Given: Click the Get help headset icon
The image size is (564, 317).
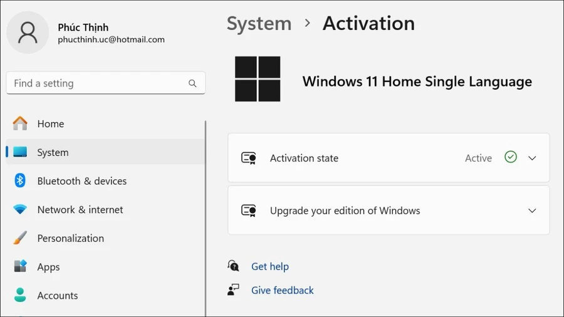Looking at the screenshot, I should click(x=233, y=266).
